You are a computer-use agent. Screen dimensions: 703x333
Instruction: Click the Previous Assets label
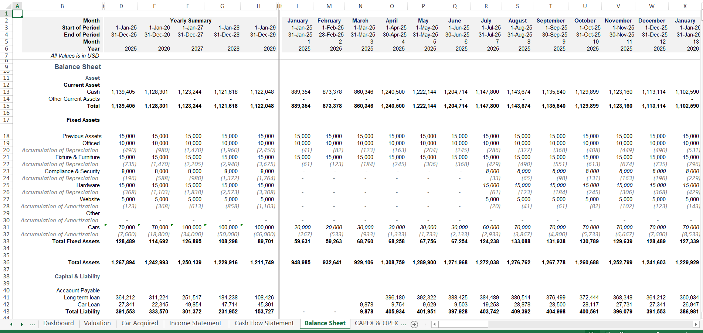click(82, 136)
